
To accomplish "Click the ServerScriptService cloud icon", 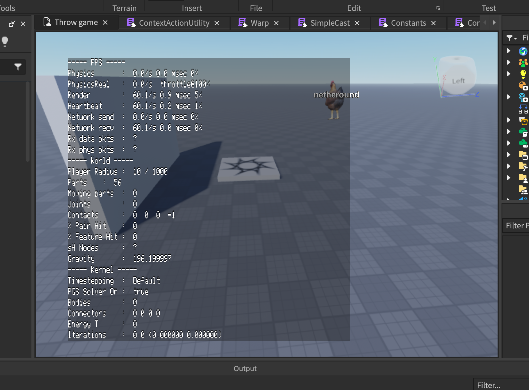I will [x=523, y=131].
